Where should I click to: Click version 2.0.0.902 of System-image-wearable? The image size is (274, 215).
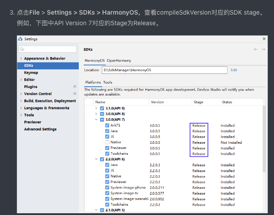[157, 199]
